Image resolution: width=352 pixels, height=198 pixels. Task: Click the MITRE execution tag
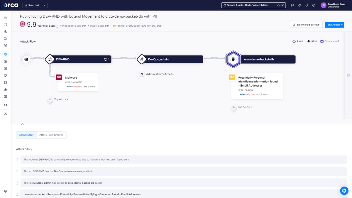pyautogui.click(x=74, y=87)
